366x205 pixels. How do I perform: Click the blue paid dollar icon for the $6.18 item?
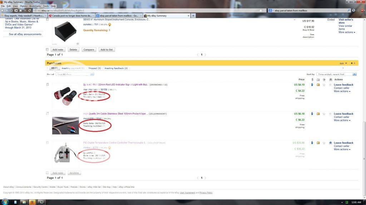(312, 114)
